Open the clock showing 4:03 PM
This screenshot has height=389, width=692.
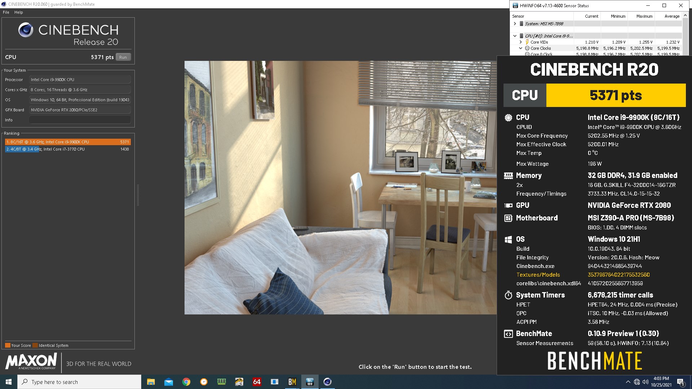click(661, 382)
